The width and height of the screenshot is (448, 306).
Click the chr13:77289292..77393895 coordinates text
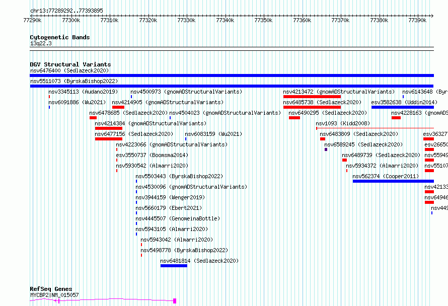coord(66,11)
